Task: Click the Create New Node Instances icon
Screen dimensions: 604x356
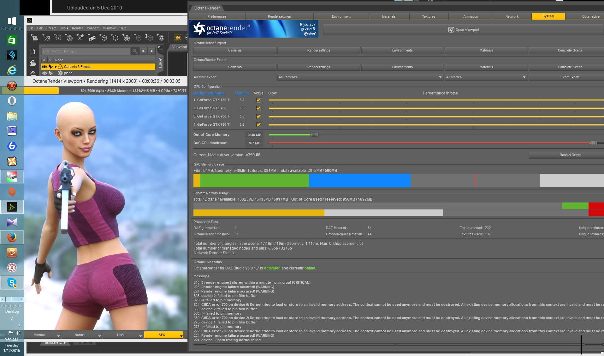Action: point(149,38)
